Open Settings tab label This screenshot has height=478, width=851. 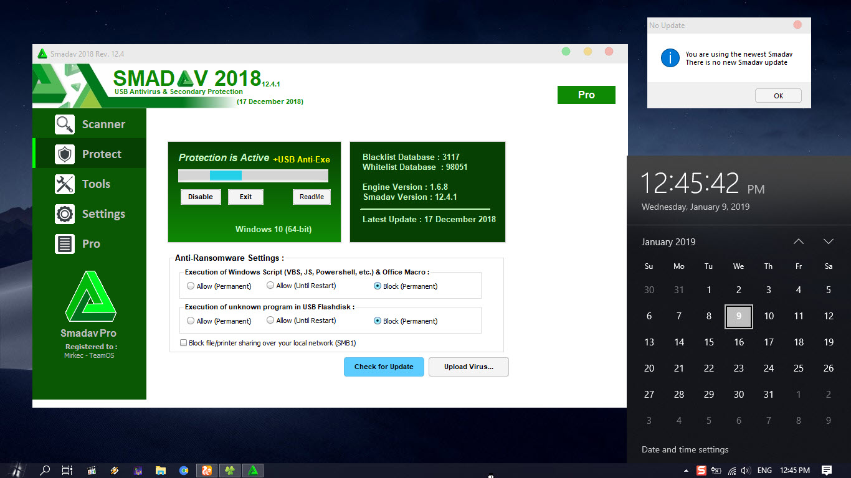click(103, 214)
